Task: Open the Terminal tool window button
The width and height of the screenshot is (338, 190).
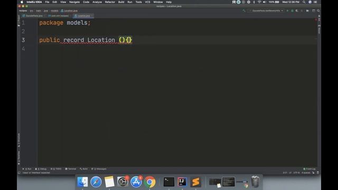Action: pos(71,169)
